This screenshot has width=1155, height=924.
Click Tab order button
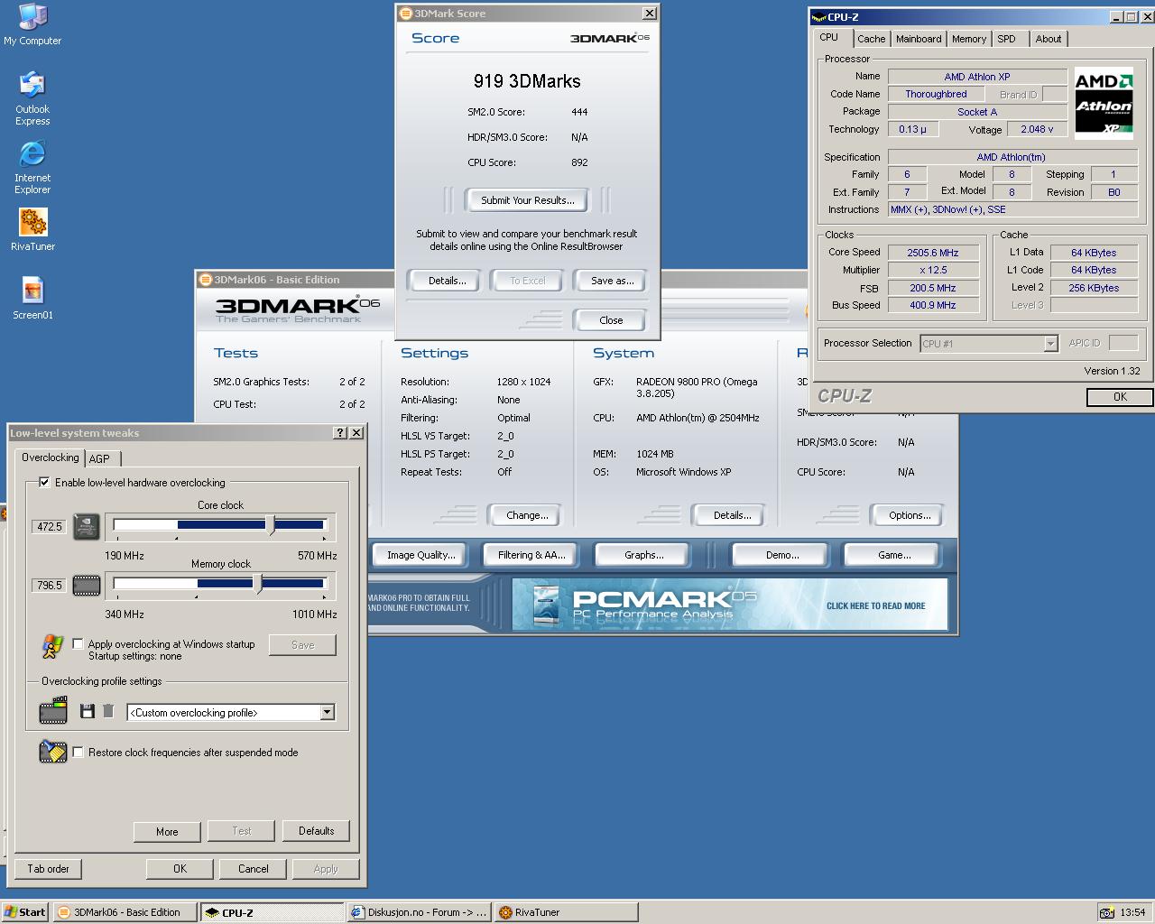click(48, 869)
